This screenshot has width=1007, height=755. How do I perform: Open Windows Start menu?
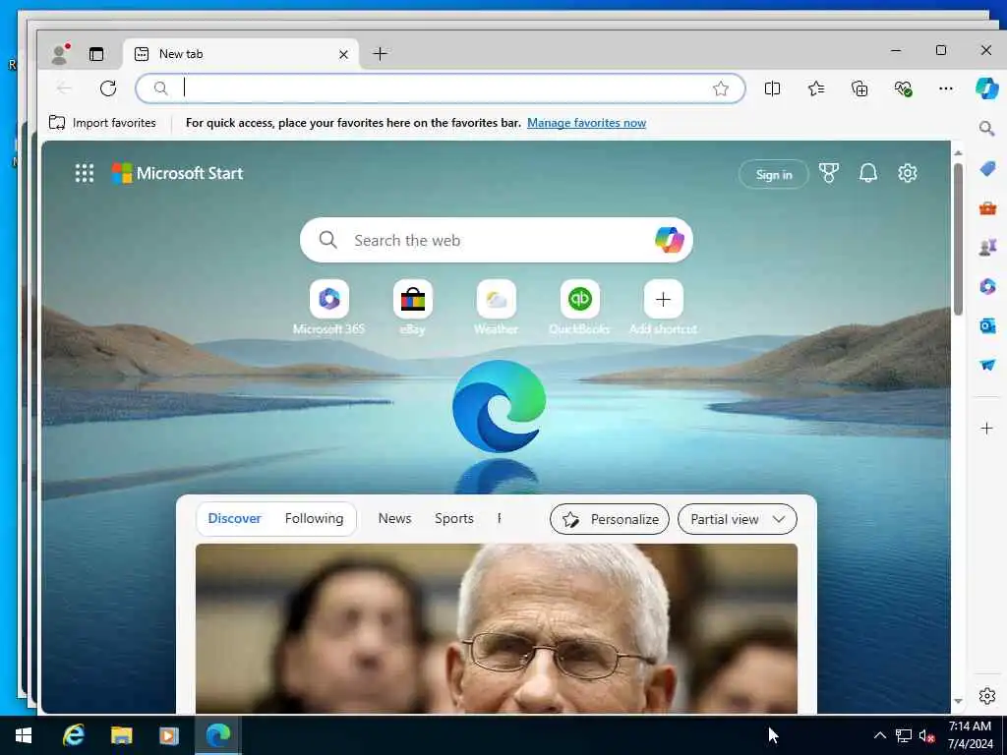pos(24,735)
